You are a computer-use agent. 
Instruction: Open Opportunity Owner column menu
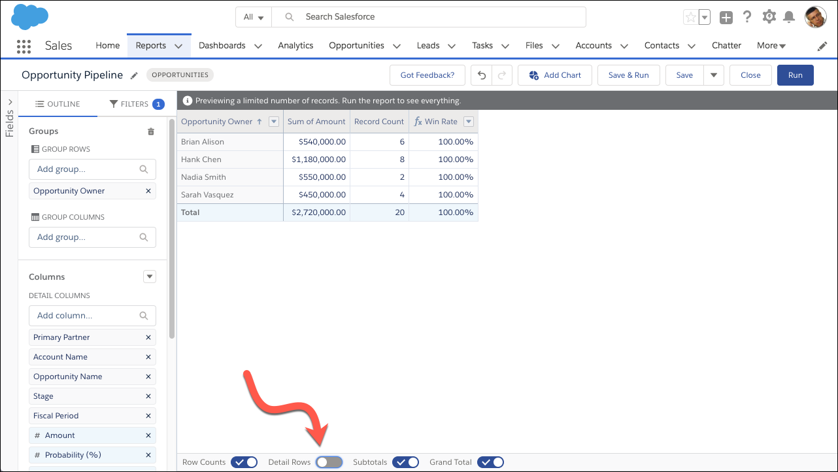274,122
